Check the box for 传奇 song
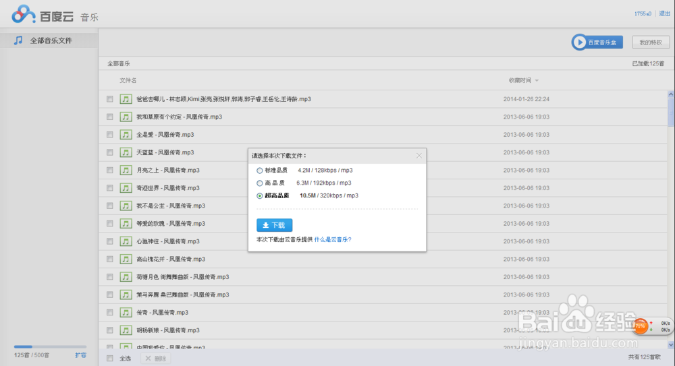The image size is (675, 366). (x=110, y=312)
